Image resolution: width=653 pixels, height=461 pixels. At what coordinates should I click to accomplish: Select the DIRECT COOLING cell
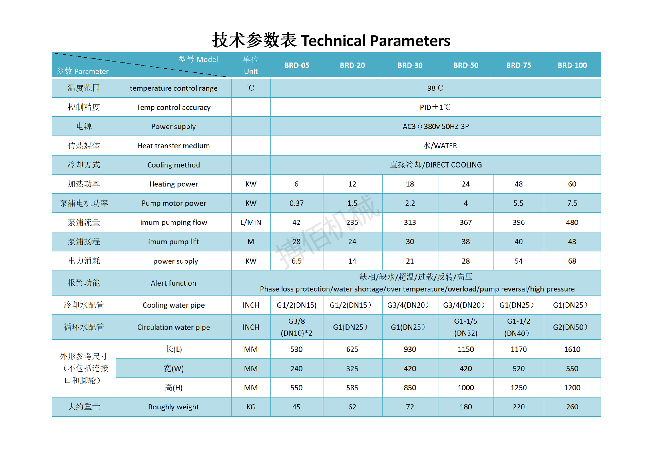point(435,165)
